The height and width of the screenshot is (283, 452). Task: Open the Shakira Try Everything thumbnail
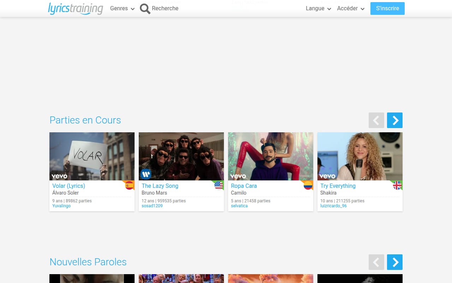[x=360, y=156]
